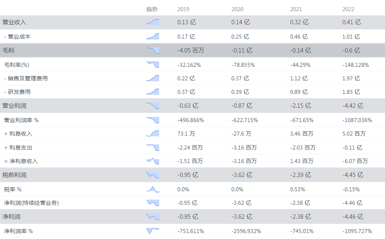Click the 趋势 column header
This screenshot has height=239, width=385.
point(152,9)
